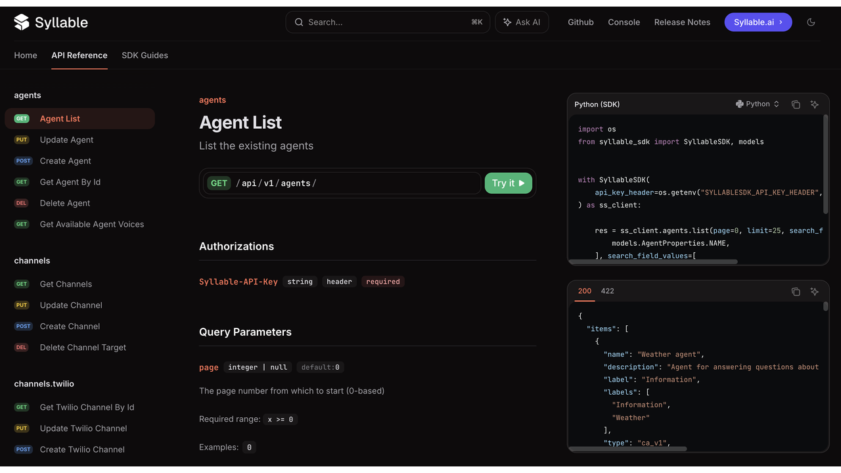Click POST badge beside Create Twilio Channel

tap(23, 449)
